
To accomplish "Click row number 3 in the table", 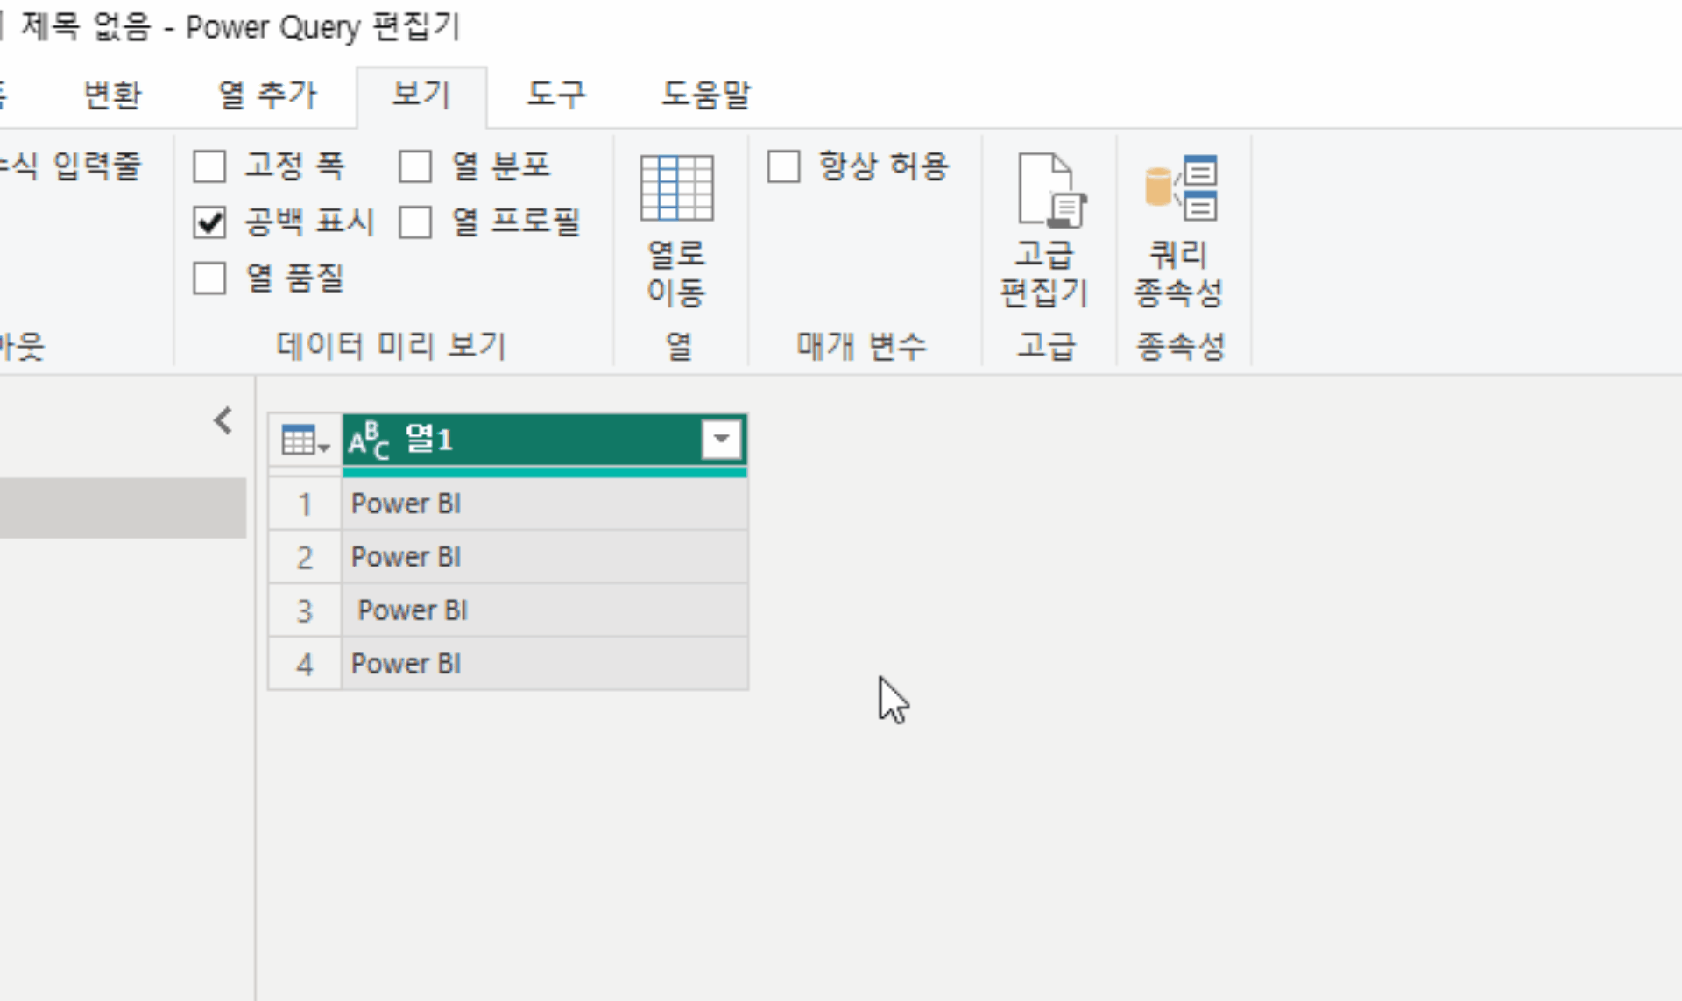I will coord(304,610).
